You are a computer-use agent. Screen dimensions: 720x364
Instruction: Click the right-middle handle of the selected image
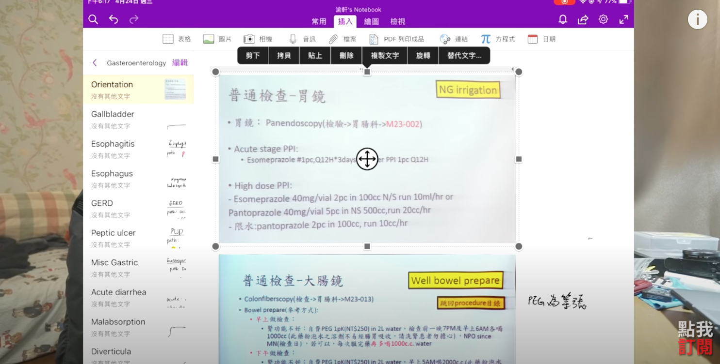tap(519, 159)
